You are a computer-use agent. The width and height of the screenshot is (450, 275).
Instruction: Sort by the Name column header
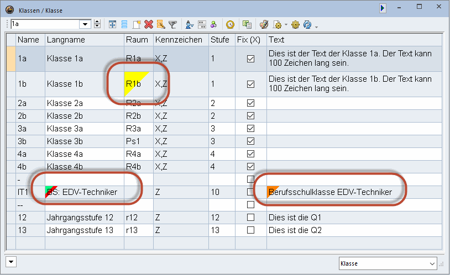[30, 40]
